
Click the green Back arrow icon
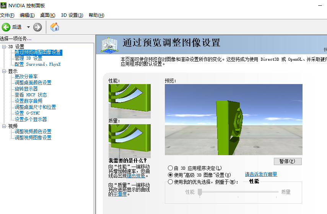click(6, 27)
